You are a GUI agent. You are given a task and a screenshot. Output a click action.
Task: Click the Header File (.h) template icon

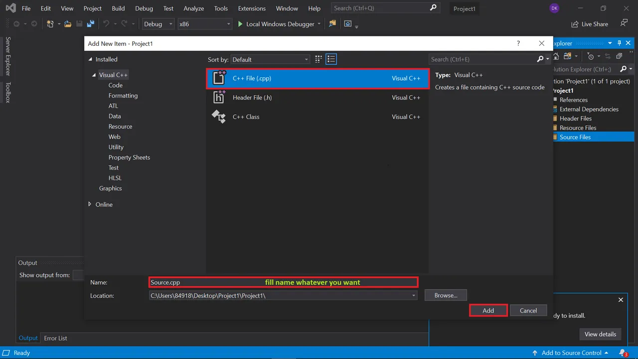[x=219, y=97]
